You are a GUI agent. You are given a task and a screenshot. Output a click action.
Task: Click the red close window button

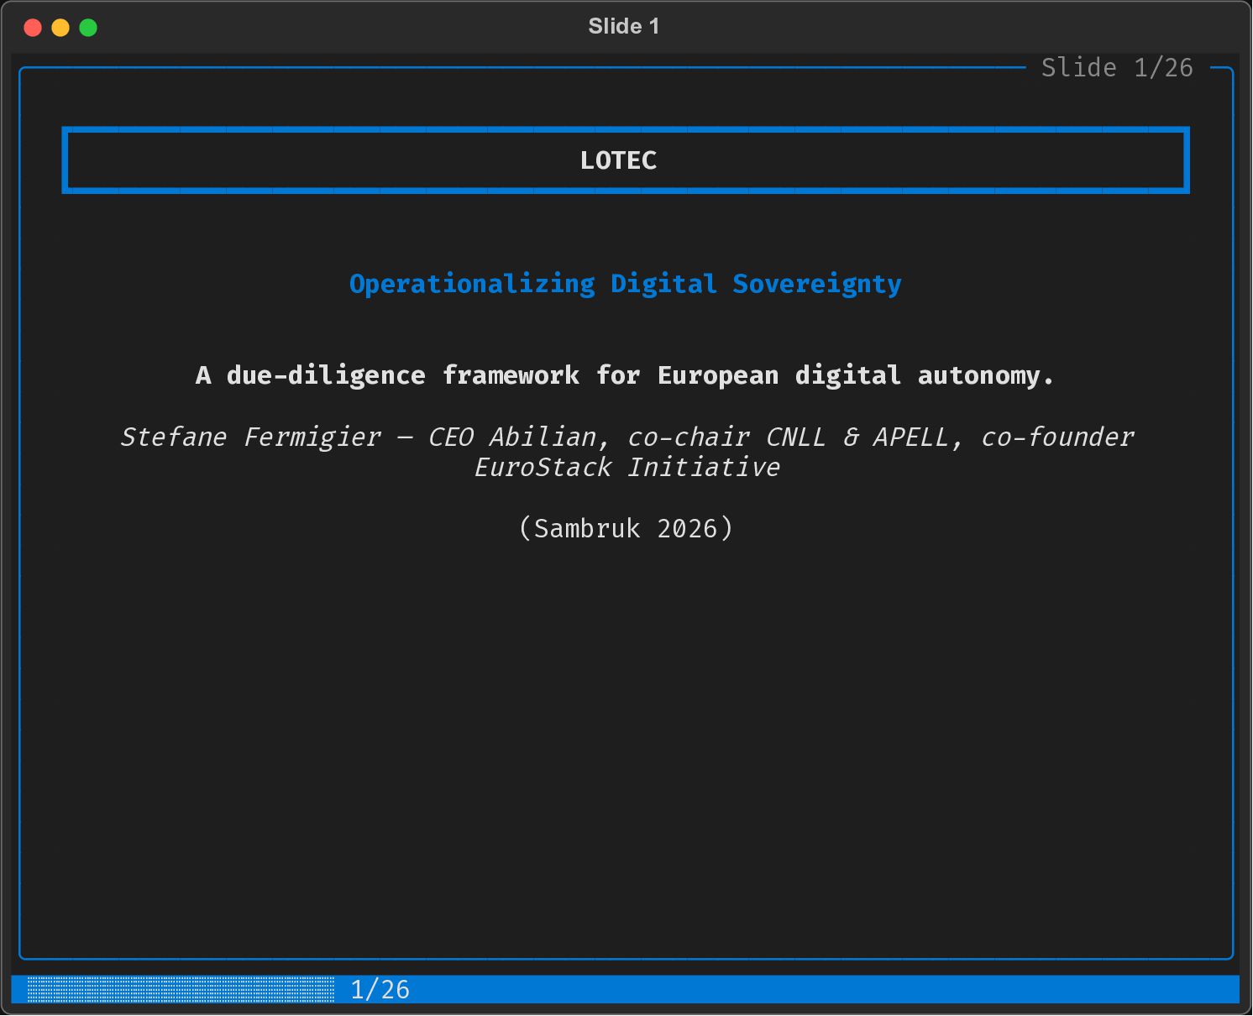point(33,28)
